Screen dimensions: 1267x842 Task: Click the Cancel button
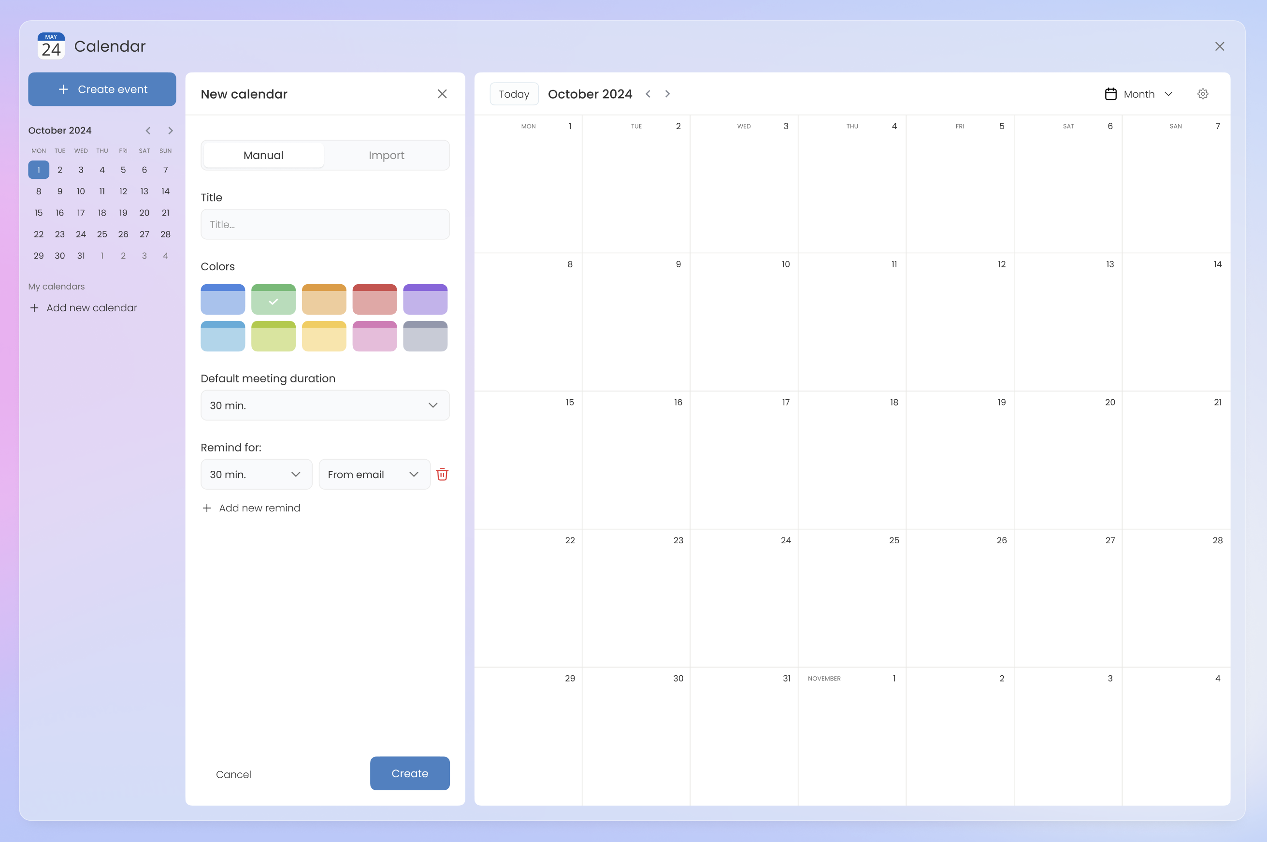233,774
